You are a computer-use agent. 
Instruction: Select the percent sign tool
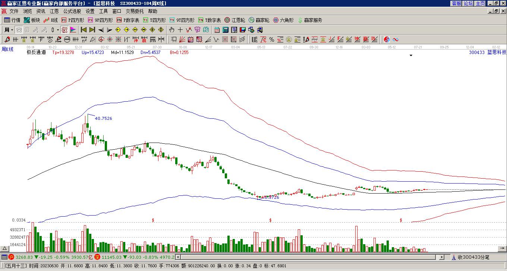[272, 39]
